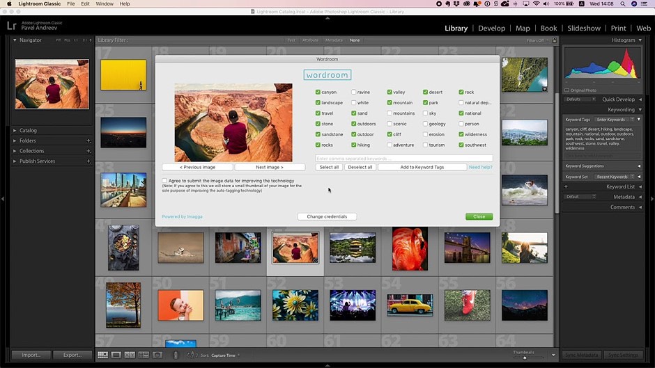This screenshot has width=655, height=368.
Task: Check the ravine keyword checkbox
Action: tap(354, 92)
